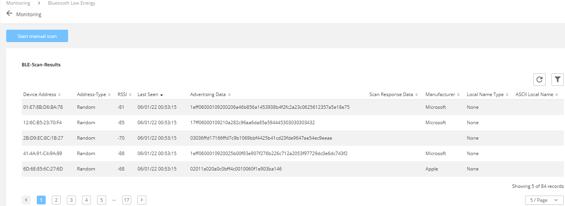
Task: Sort table by RSSI column arrows
Action: tap(130, 95)
